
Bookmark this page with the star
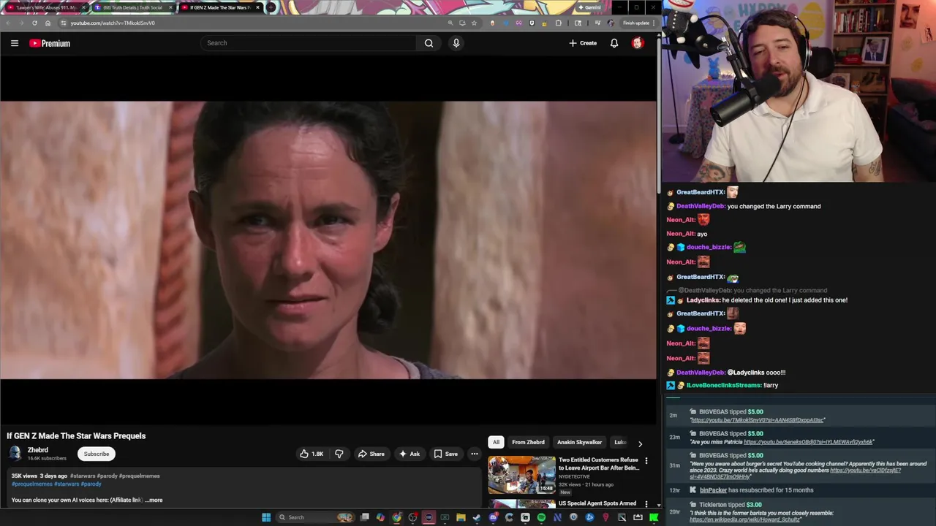[474, 23]
